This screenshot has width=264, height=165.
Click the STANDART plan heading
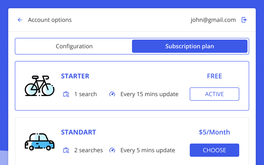tap(78, 132)
